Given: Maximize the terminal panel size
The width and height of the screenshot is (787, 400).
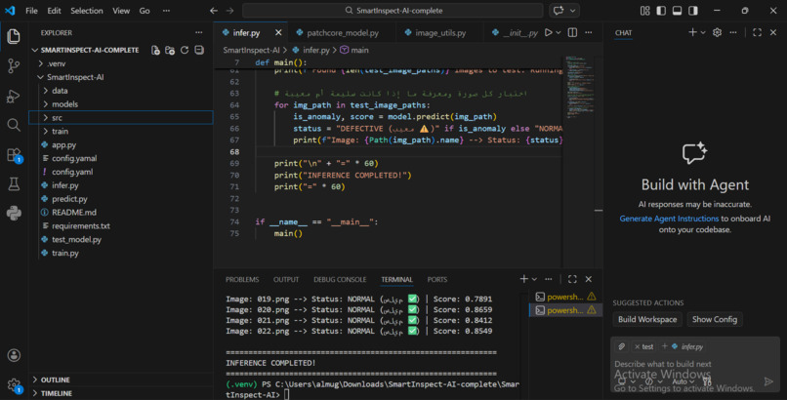Looking at the screenshot, I should (572, 279).
